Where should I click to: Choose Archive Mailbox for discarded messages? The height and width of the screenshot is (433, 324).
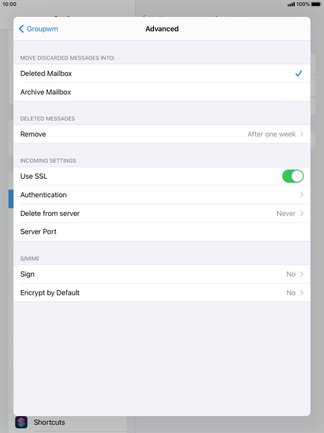click(162, 92)
